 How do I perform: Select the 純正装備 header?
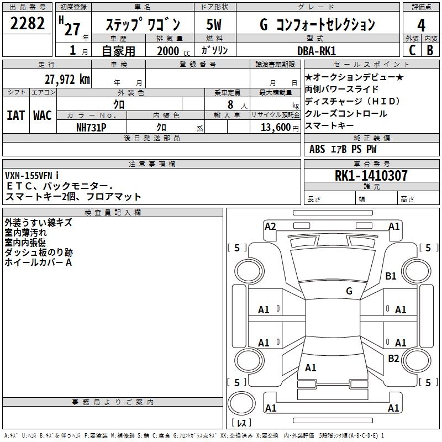pos(371,138)
